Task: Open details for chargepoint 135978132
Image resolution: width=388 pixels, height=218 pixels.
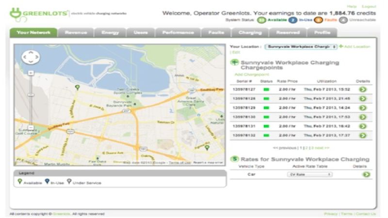Action: point(362,135)
